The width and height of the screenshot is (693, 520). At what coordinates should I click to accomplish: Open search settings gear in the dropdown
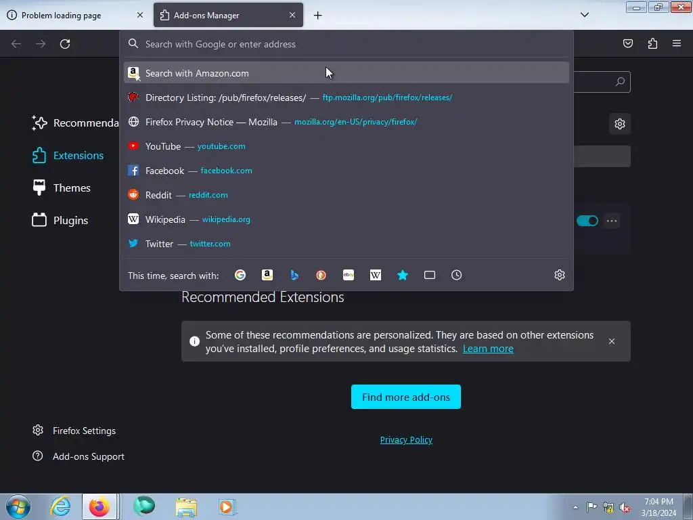pyautogui.click(x=560, y=275)
